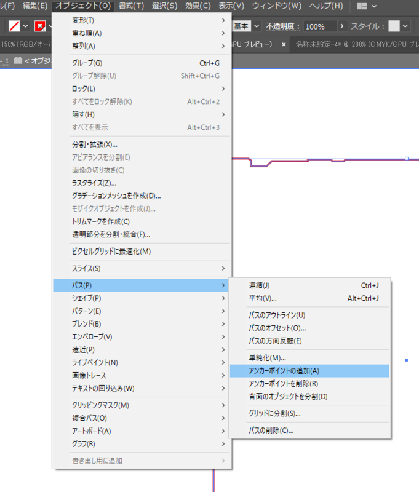Open the 基本 brush definition dropdown

pyautogui.click(x=257, y=26)
